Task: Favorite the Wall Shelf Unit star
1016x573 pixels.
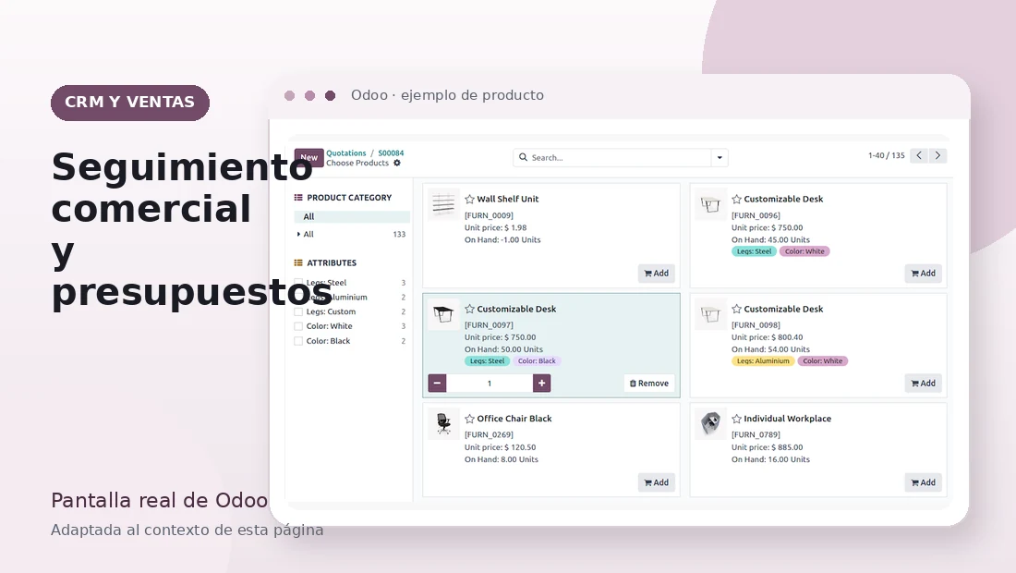Action: (x=470, y=199)
